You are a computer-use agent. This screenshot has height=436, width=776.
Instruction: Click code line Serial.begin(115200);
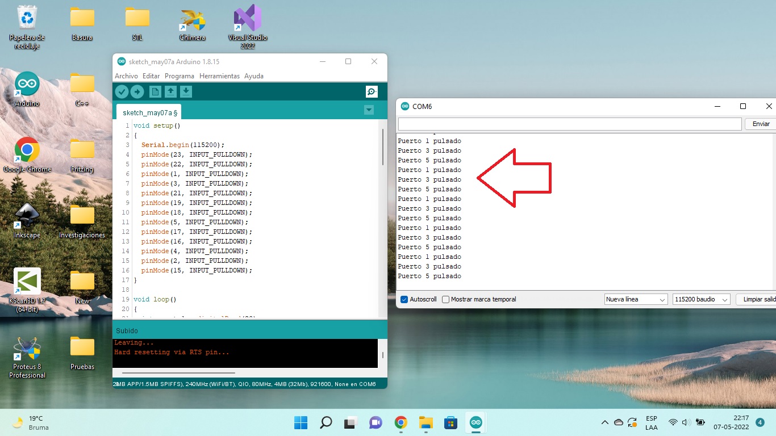(x=183, y=145)
